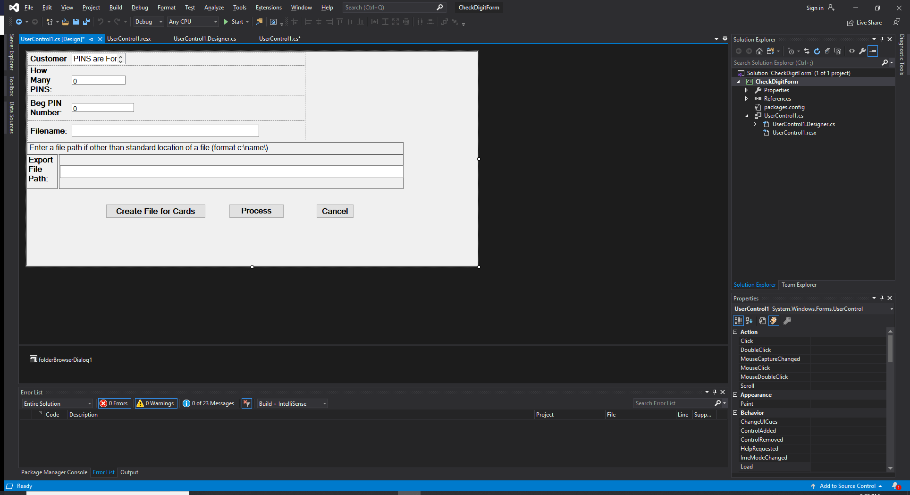
Task: Collapse All items in Solution Explorer
Action: point(828,51)
